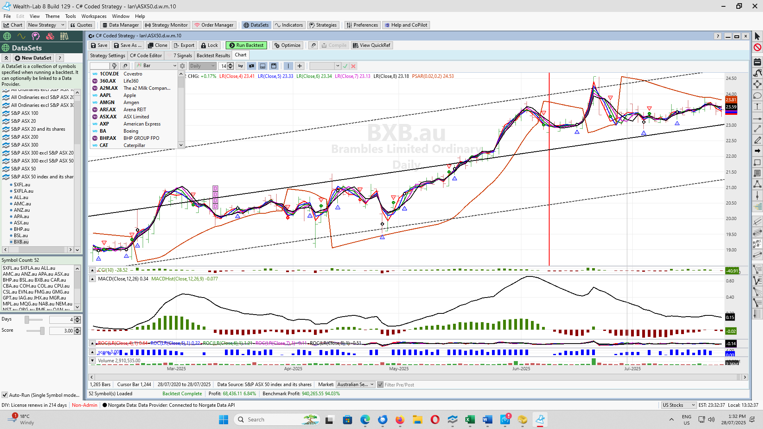Open the chart style Bar dropdown
Image resolution: width=763 pixels, height=429 pixels.
click(x=156, y=66)
